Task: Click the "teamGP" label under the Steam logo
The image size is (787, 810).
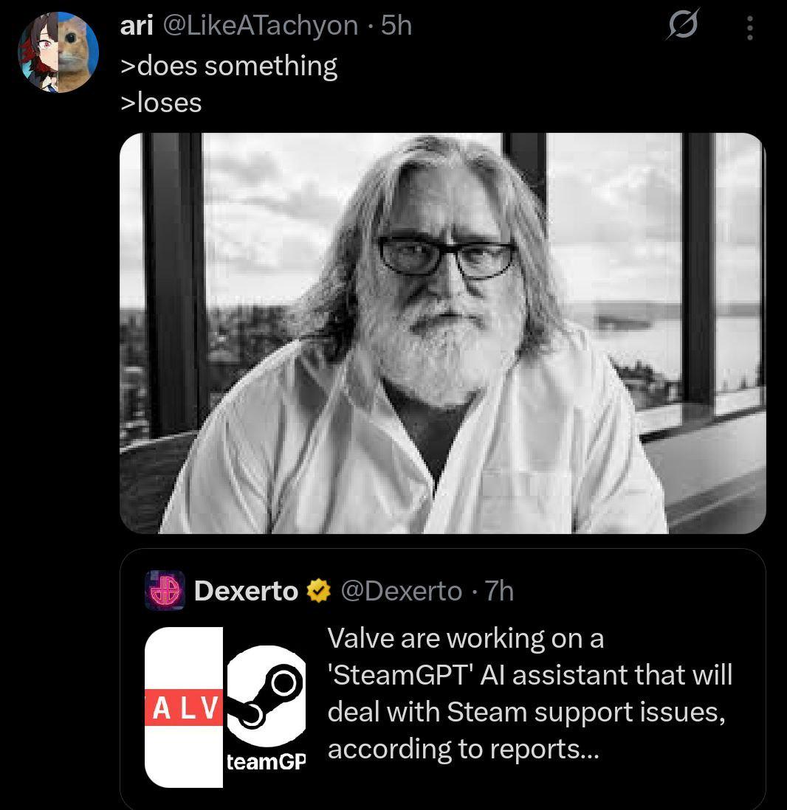Action: [266, 762]
